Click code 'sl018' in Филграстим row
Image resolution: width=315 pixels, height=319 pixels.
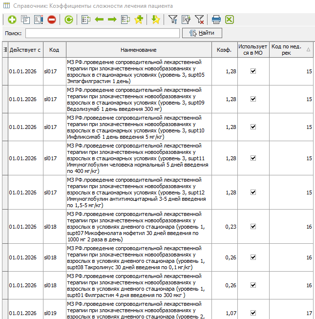[x=50, y=285]
